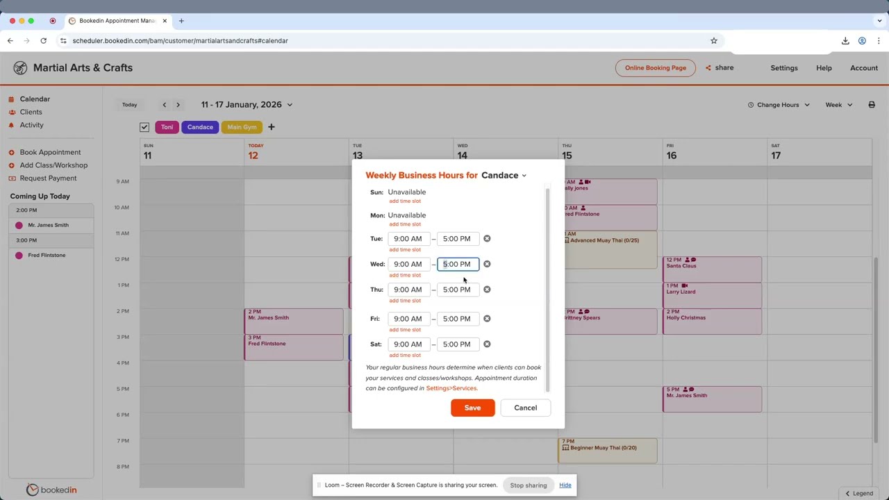The image size is (889, 500).
Task: Open Help menu
Action: pos(824,68)
